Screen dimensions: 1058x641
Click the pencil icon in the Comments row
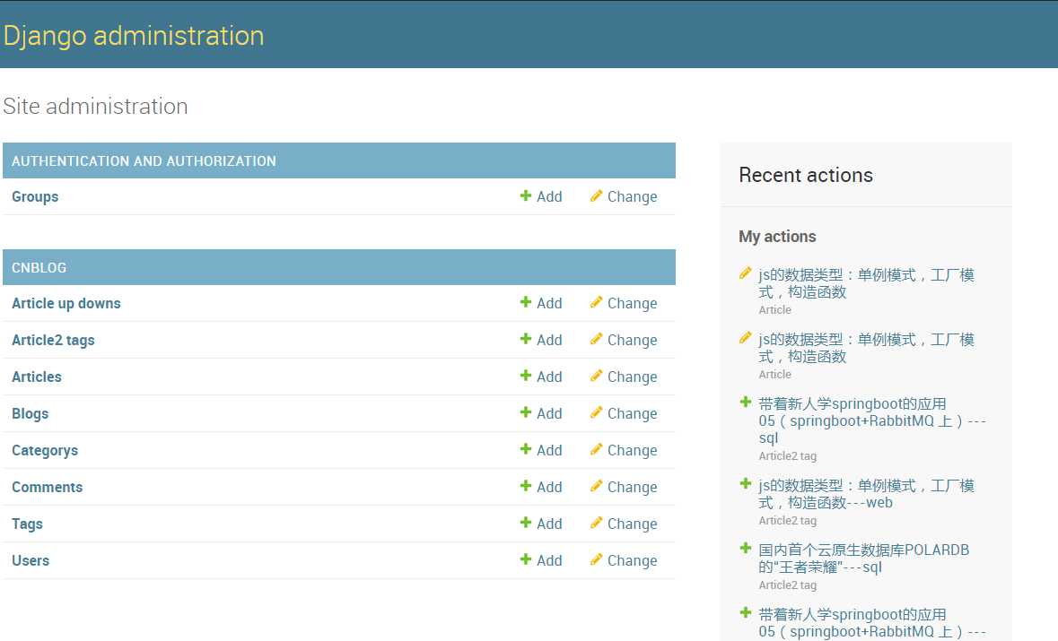(596, 487)
